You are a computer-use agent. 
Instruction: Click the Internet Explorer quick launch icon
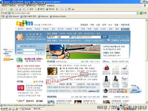[10, 109]
